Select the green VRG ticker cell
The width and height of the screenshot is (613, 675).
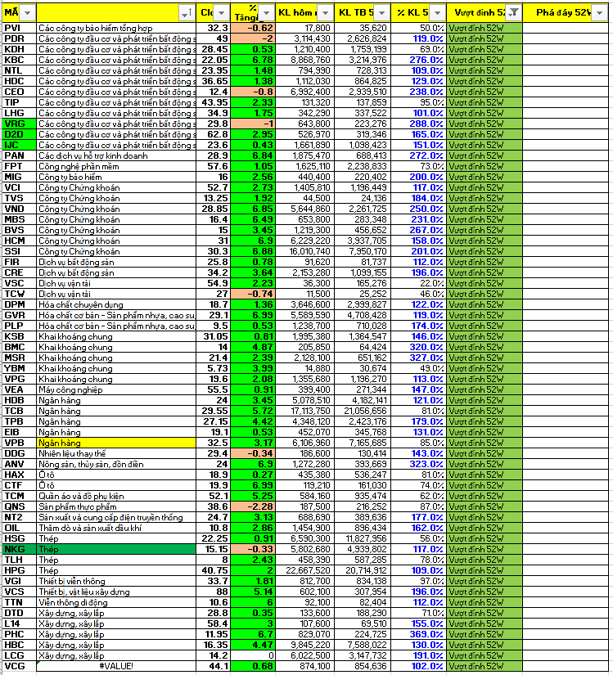coord(18,124)
